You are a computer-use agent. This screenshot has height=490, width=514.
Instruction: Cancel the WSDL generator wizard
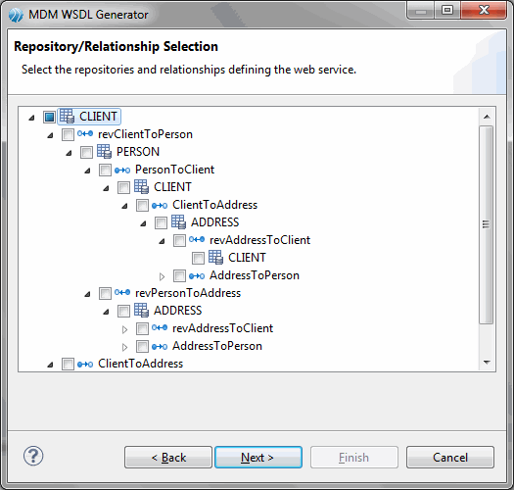450,458
